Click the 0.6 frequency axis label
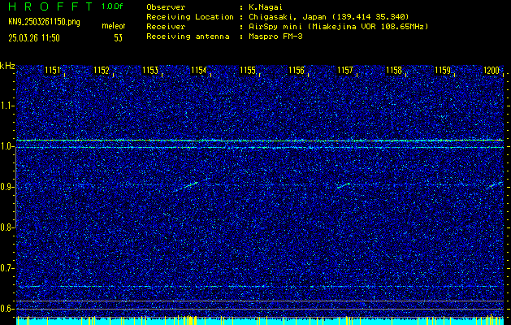This screenshot has width=511, height=325. (x=6, y=309)
